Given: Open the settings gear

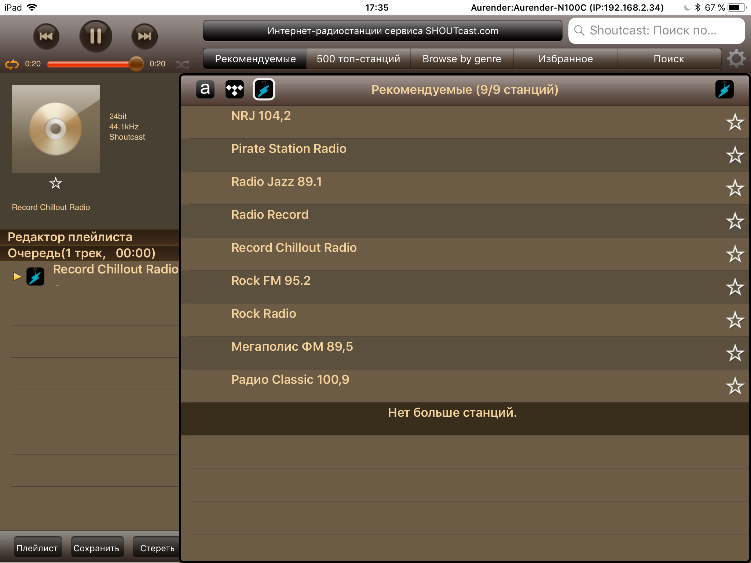Looking at the screenshot, I should (736, 59).
